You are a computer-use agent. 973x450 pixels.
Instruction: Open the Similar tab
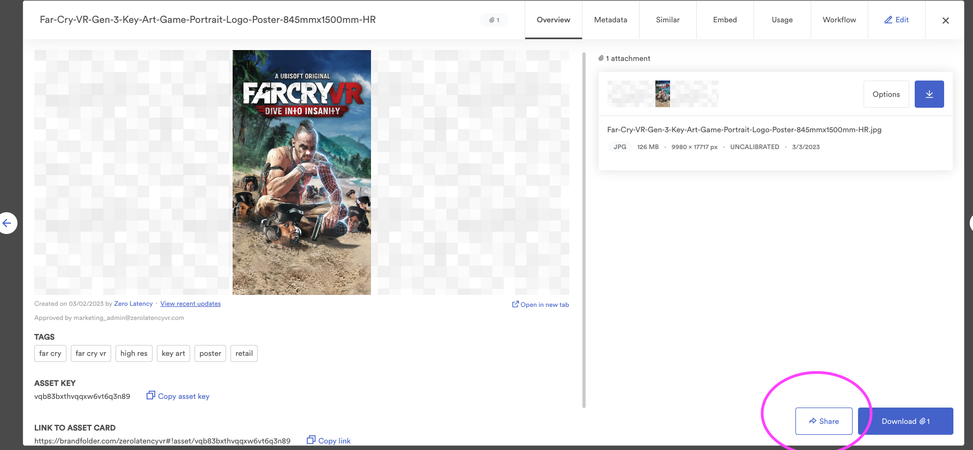pyautogui.click(x=668, y=20)
